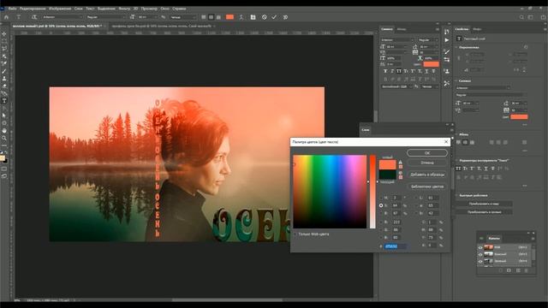Click the Home icon in options bar
Image resolution: width=548 pixels, height=308 pixels.
point(6,17)
